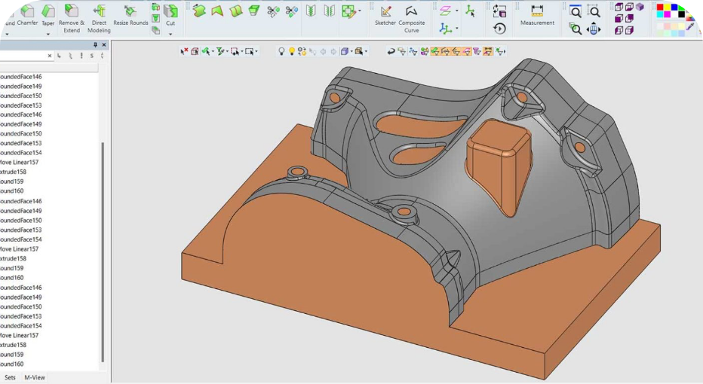This screenshot has width=703, height=384.
Task: Click the feature tree vertical scrollbar
Action: coord(103,252)
